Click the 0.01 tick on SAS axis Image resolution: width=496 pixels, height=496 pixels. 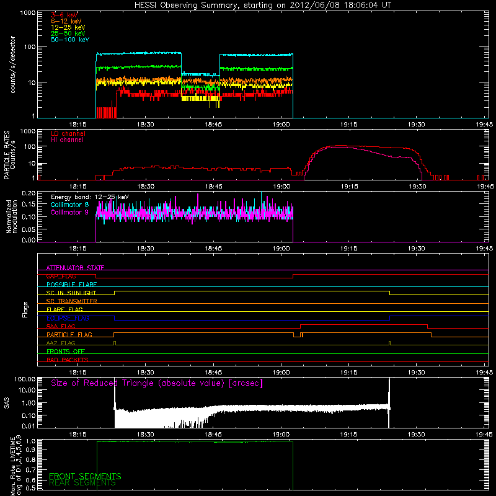point(29,426)
